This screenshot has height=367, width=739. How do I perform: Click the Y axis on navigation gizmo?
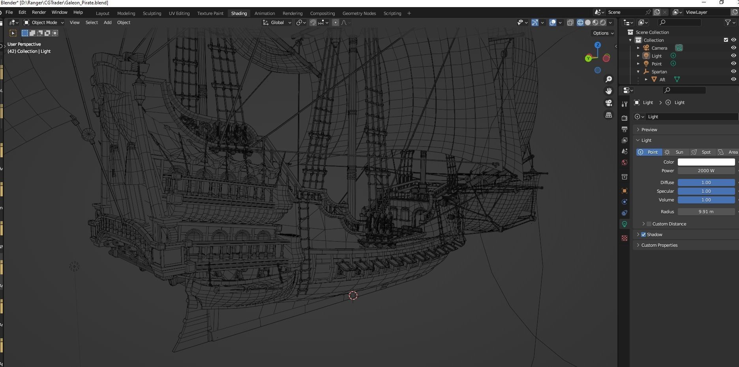pyautogui.click(x=588, y=58)
